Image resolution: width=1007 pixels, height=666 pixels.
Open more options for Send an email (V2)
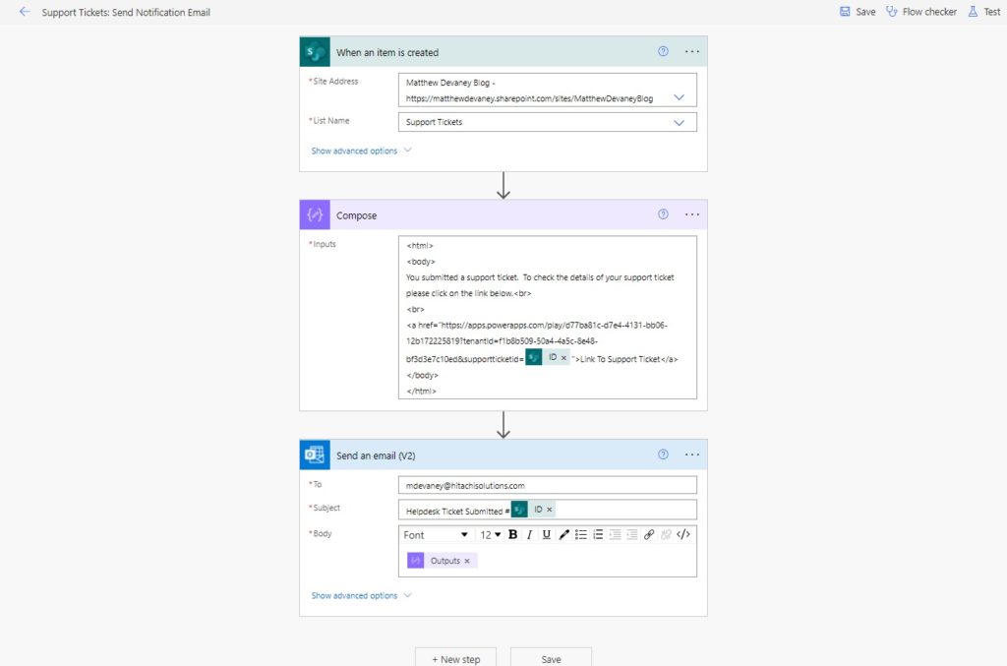[691, 454]
